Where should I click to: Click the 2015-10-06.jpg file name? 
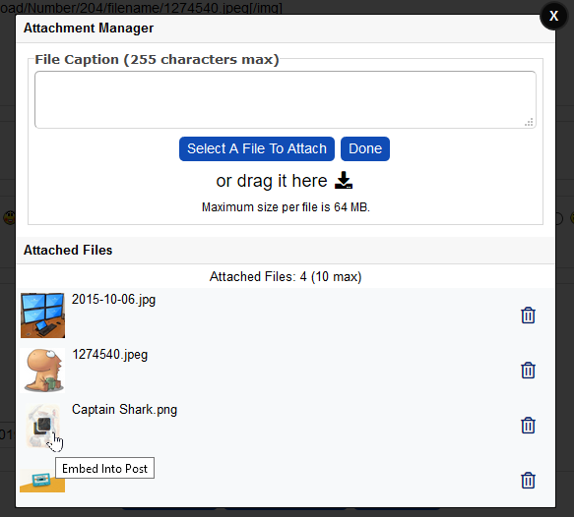113,299
